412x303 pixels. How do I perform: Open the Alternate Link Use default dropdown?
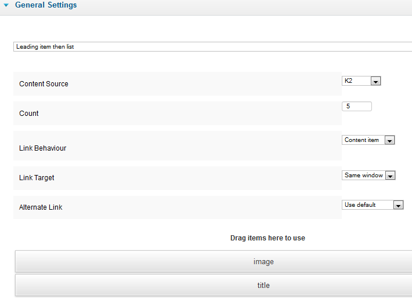[x=373, y=205]
